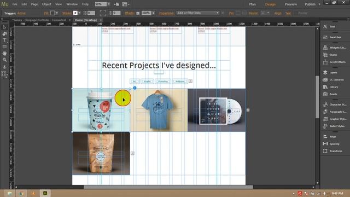Select the Selection arrow tool
This screenshot has height=197, width=350.
click(x=4, y=27)
